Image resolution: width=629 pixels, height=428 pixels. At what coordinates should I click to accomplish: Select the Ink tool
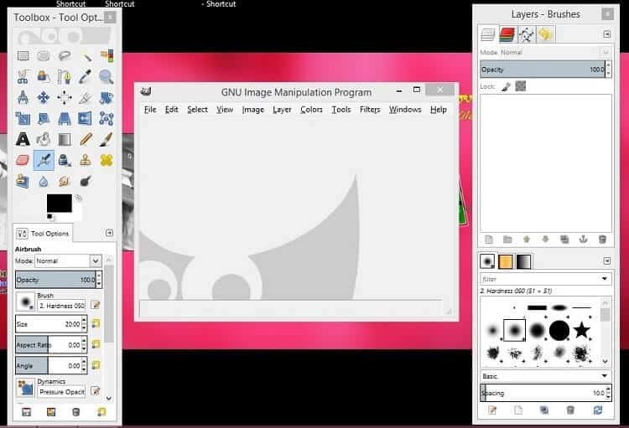coord(65,160)
